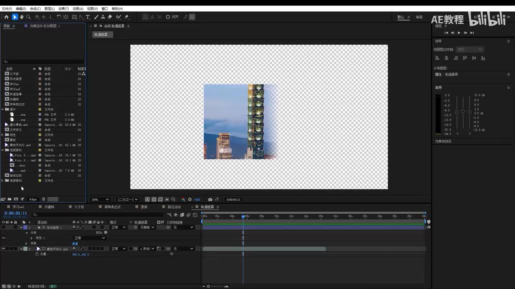
Task: Select the Clone Stamp tool
Action: tap(103, 17)
